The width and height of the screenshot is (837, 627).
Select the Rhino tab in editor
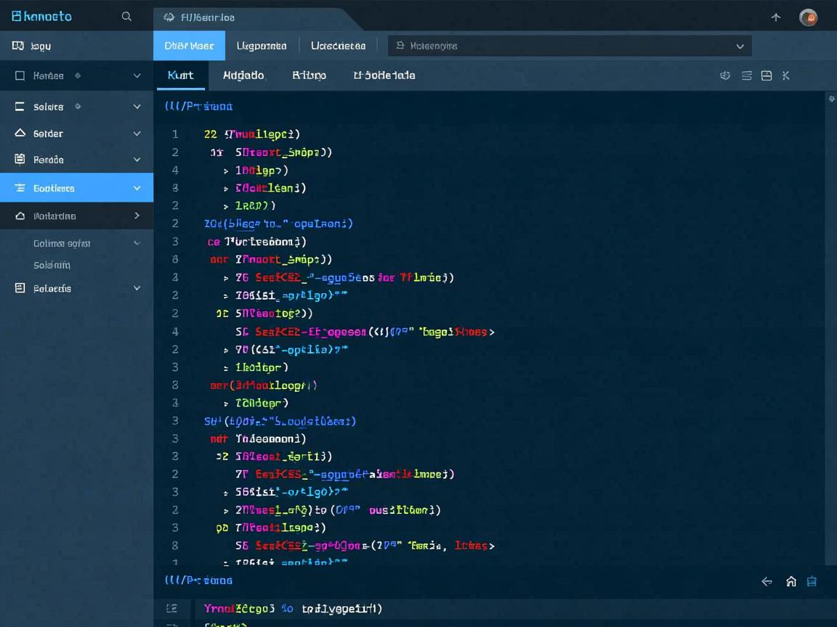point(309,75)
